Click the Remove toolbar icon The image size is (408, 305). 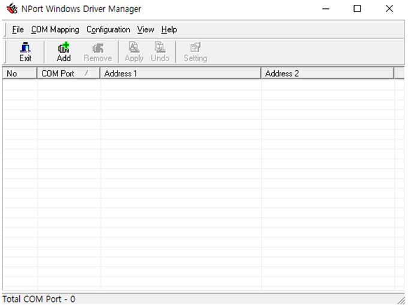pyautogui.click(x=98, y=52)
